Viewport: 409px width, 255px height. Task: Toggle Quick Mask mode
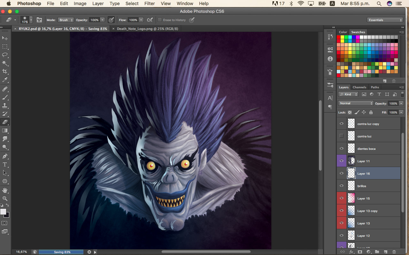5,223
